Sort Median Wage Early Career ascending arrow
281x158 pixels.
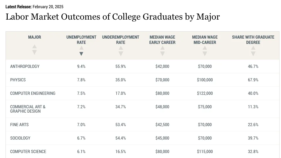[x=162, y=48]
